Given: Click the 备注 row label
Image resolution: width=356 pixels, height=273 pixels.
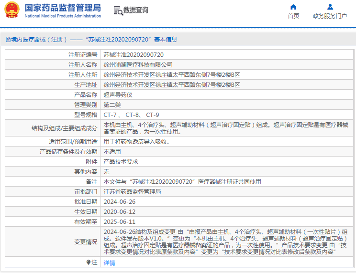Looking at the screenshot, I should pyautogui.click(x=91, y=181).
